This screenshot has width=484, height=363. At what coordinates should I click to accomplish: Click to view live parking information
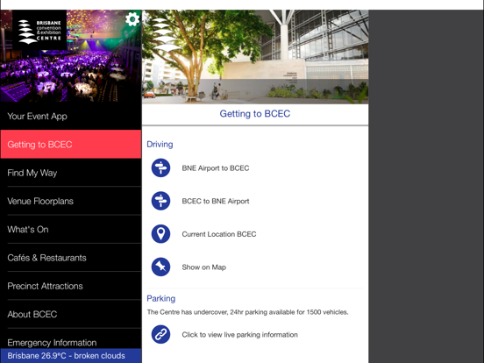(x=240, y=335)
